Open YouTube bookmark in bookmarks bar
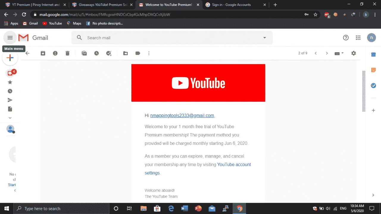Screen dimensions: 381x214 [x=52, y=23]
